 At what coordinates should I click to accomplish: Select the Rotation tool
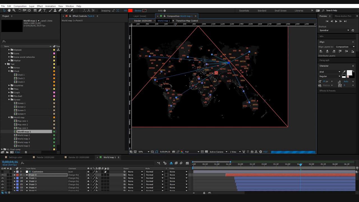[20, 10]
